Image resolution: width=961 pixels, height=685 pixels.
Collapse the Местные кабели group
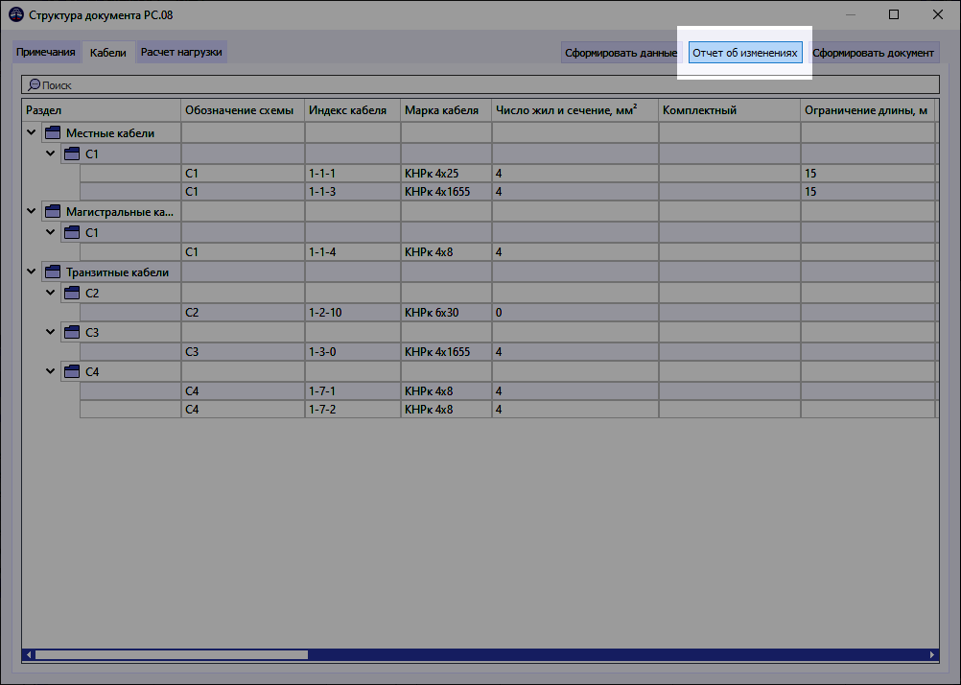(32, 132)
